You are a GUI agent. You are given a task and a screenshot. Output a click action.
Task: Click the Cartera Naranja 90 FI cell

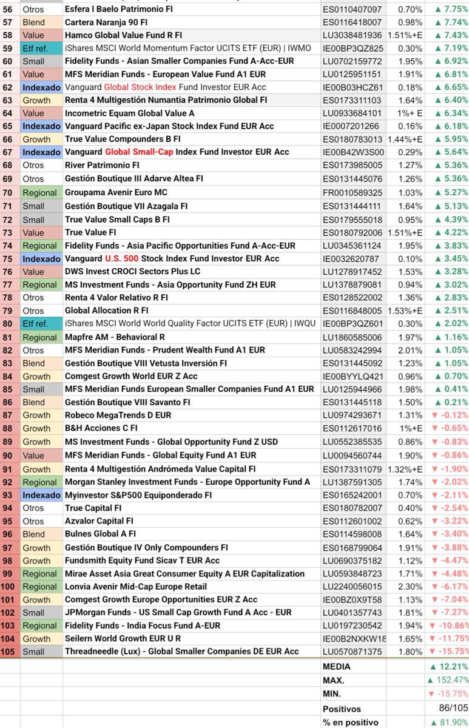[x=106, y=22]
